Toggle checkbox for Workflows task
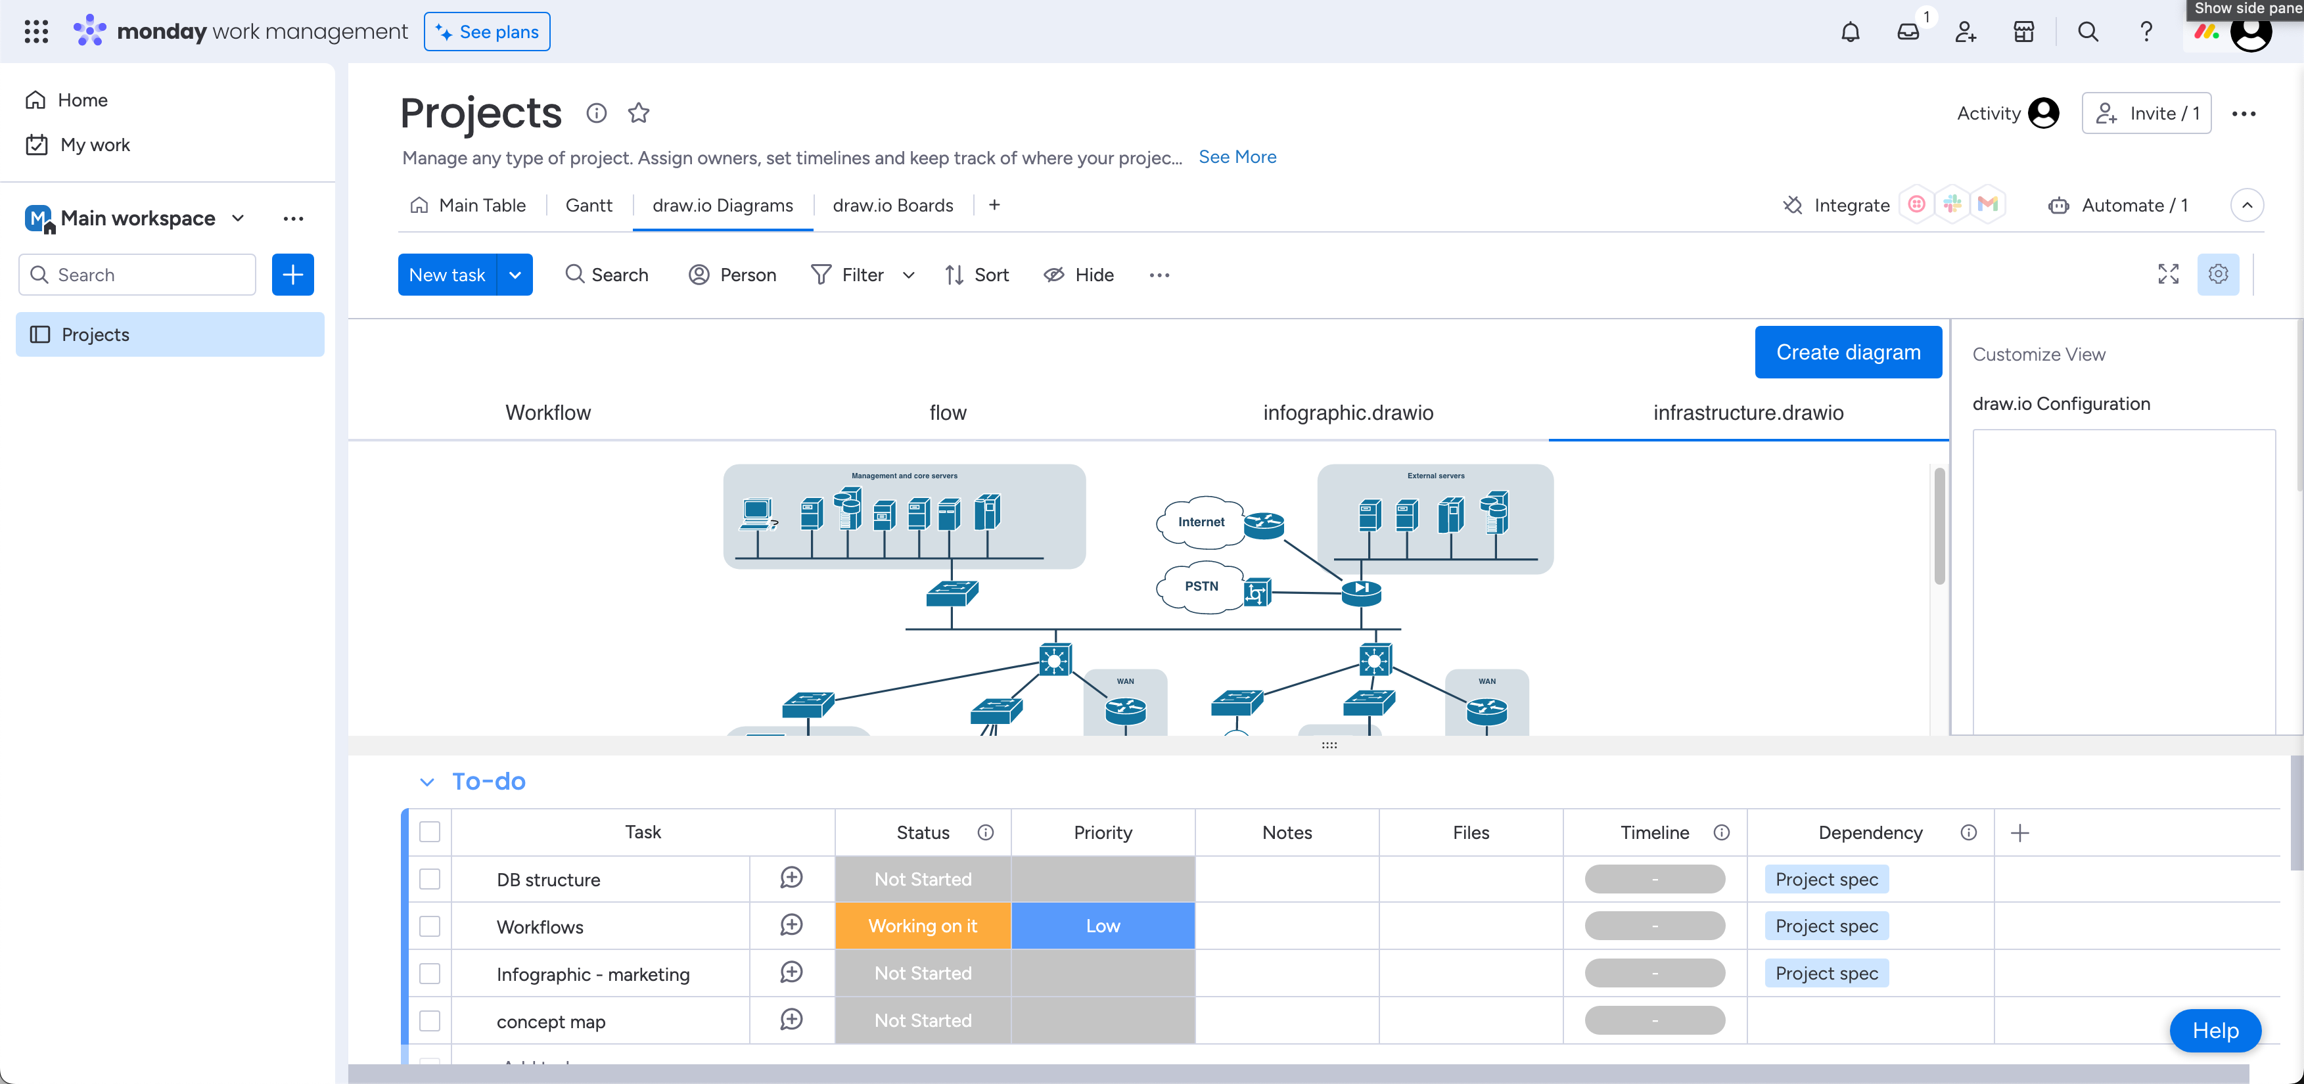This screenshot has height=1084, width=2304. pos(430,926)
